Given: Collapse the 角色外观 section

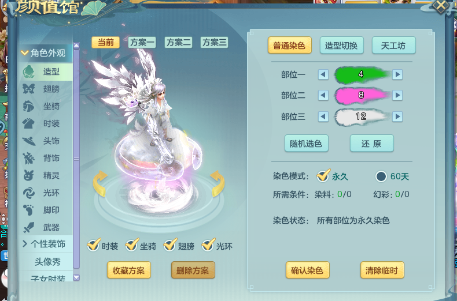Looking at the screenshot, I should (x=24, y=53).
